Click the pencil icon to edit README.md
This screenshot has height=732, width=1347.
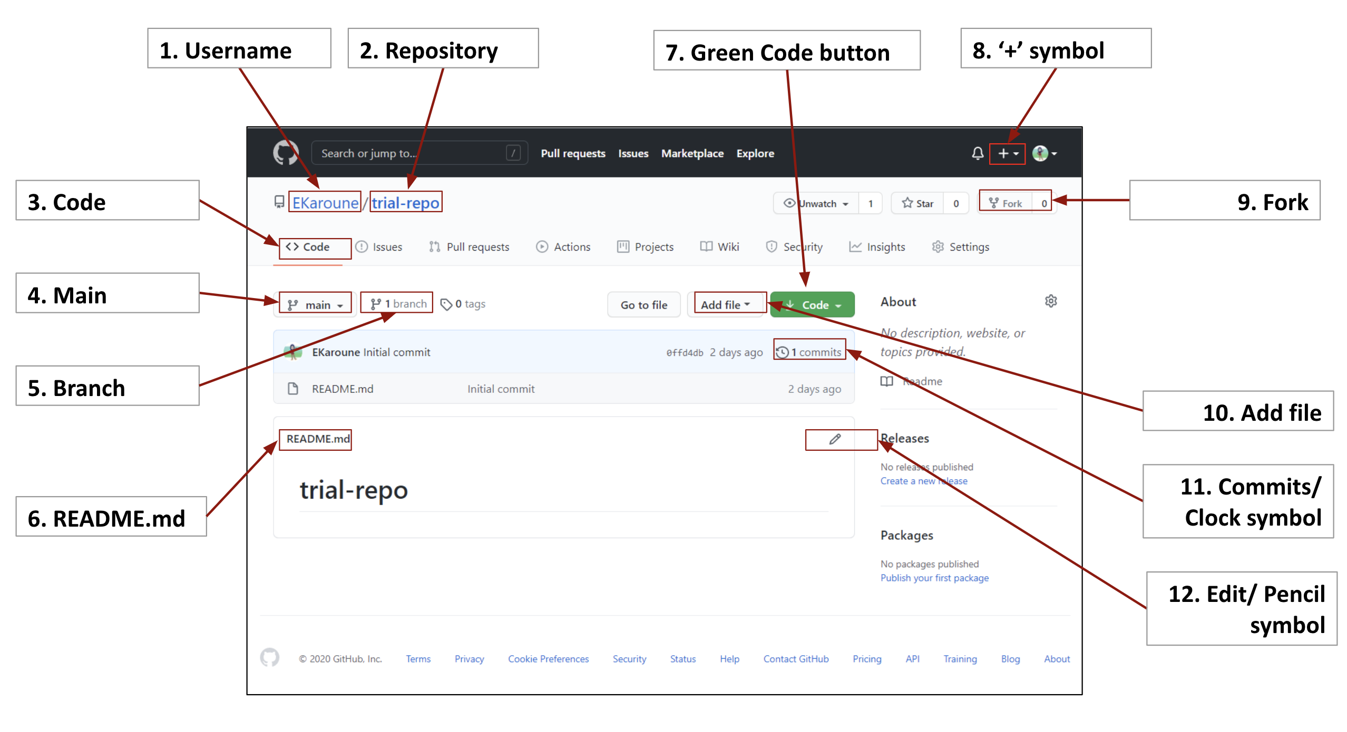pos(834,439)
